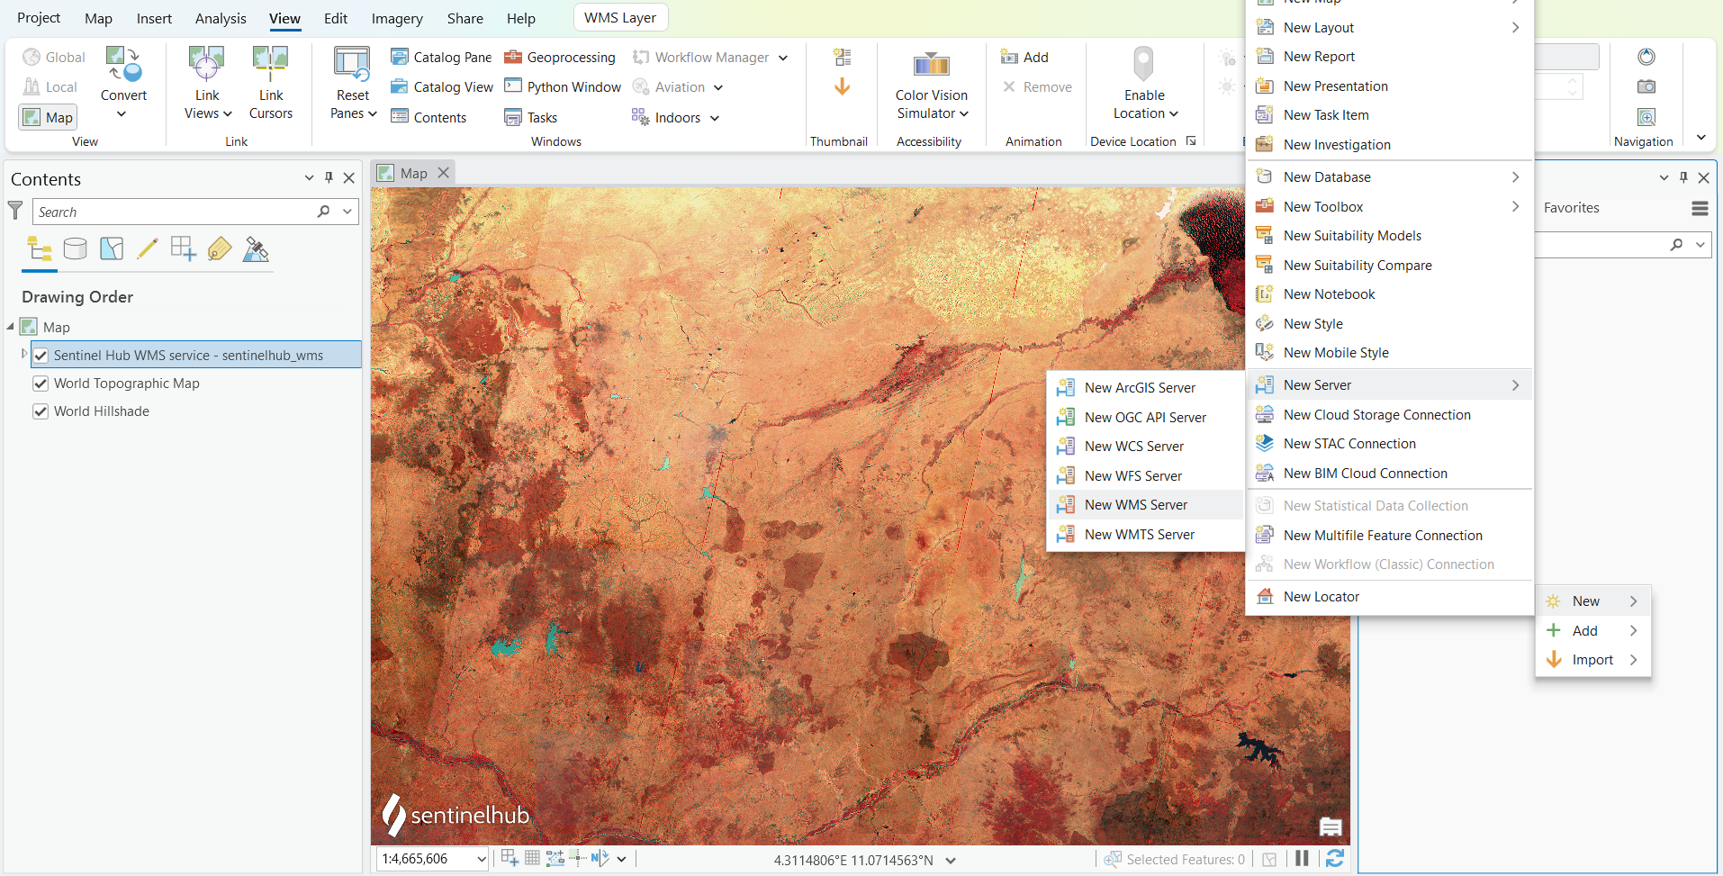The image size is (1723, 876).
Task: Choose New WMTS Server
Action: 1145,534
